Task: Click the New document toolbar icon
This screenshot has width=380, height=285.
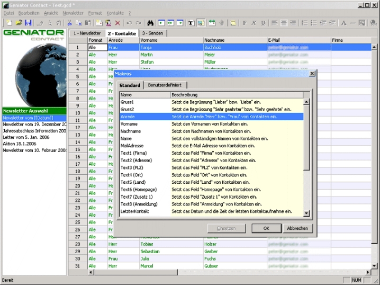Action: [9, 23]
